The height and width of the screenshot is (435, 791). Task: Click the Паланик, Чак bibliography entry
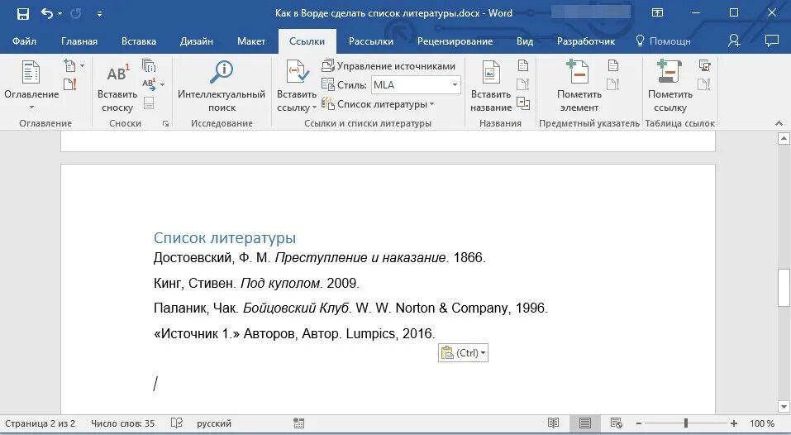(x=350, y=308)
